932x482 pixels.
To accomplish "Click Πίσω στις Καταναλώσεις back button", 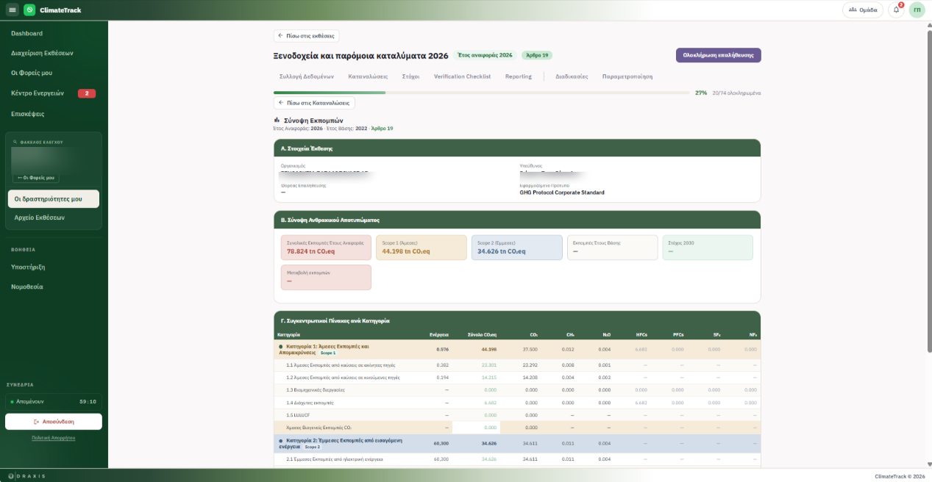I will pyautogui.click(x=314, y=103).
